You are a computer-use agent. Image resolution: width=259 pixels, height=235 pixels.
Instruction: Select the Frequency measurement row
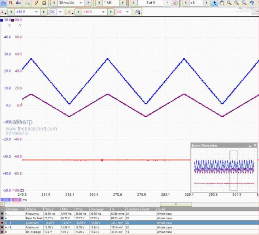[129, 214]
